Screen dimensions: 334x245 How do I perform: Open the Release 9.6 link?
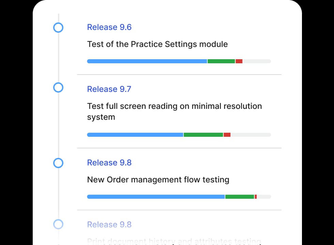point(109,27)
